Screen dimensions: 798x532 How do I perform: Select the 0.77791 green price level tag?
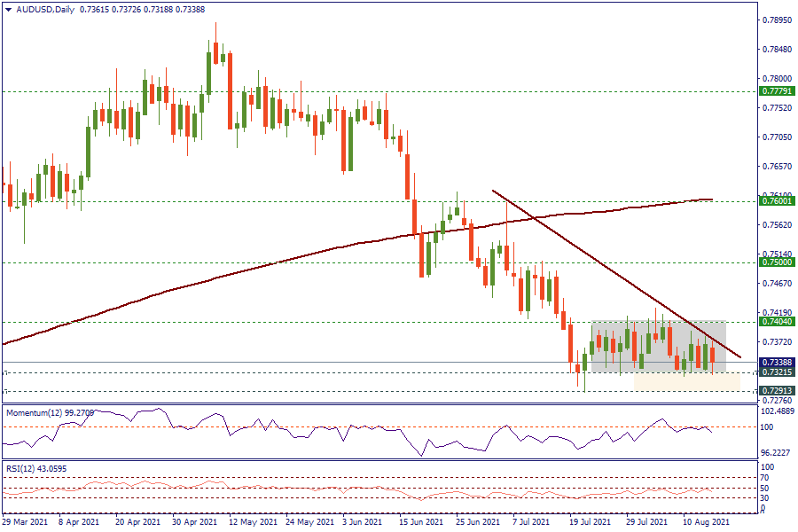(x=777, y=91)
